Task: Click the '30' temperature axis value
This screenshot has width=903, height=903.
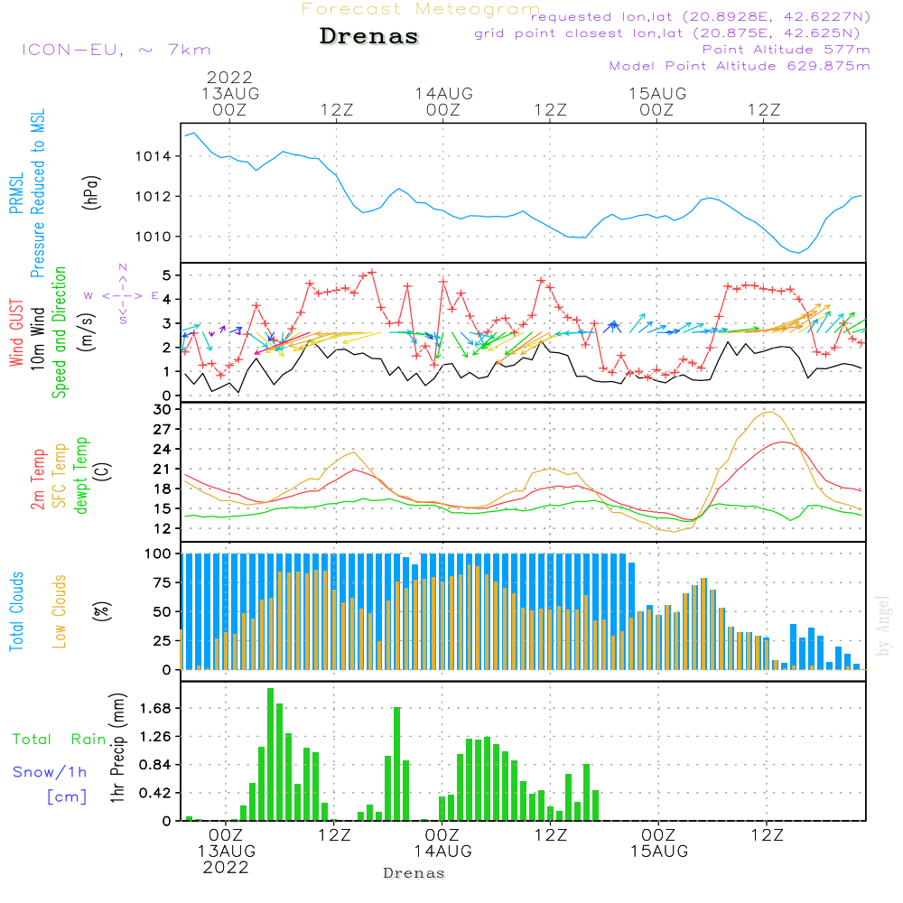Action: pos(162,409)
